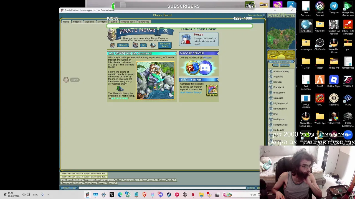355x199 pixels.
Task: Click Return to Game link
Action: pos(255,15)
